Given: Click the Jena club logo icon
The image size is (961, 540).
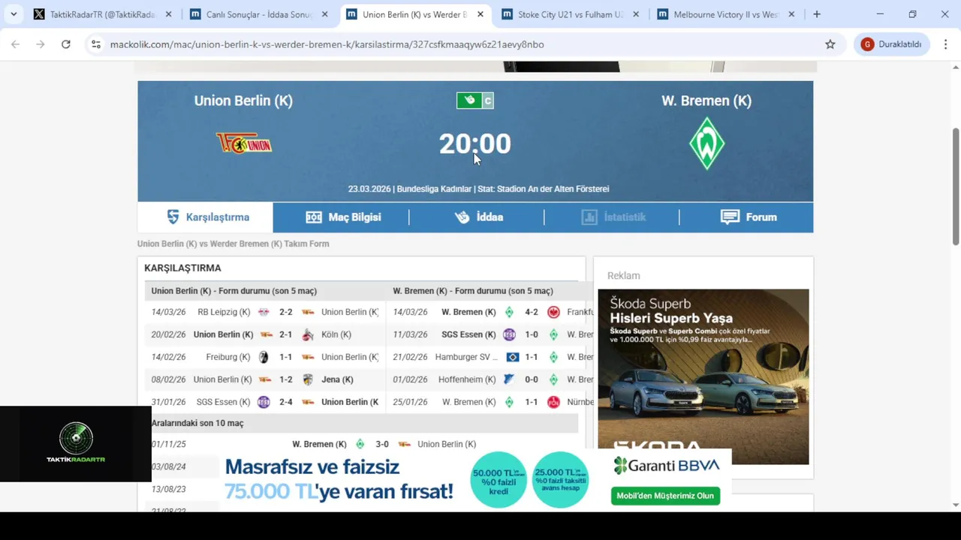Looking at the screenshot, I should pos(308,379).
